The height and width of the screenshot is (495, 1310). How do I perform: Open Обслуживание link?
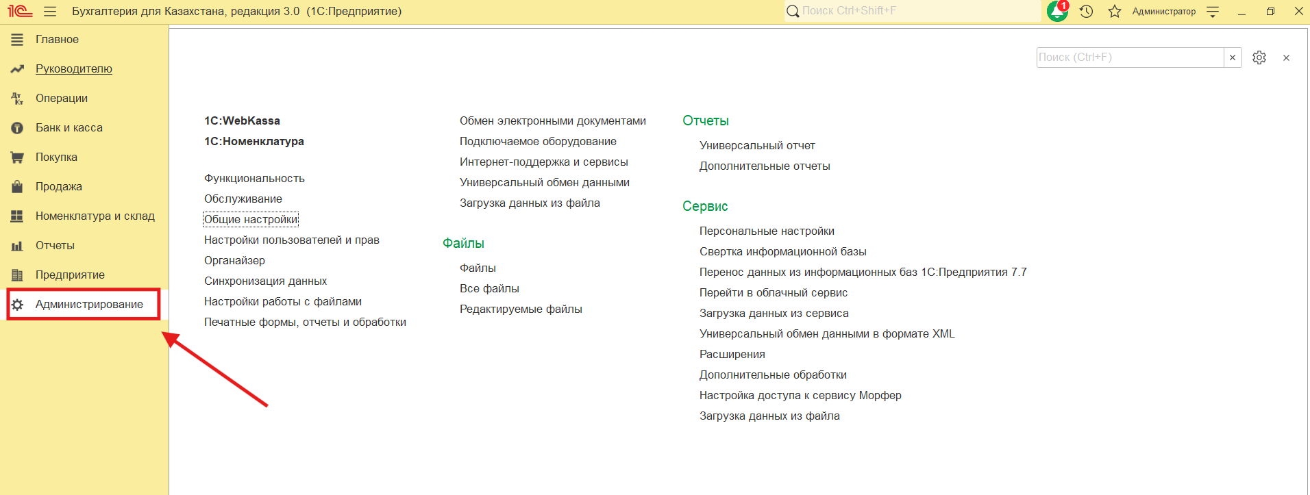click(x=243, y=199)
